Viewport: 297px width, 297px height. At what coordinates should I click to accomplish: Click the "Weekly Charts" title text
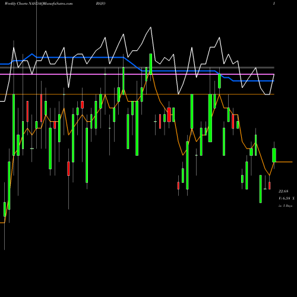click(16, 4)
